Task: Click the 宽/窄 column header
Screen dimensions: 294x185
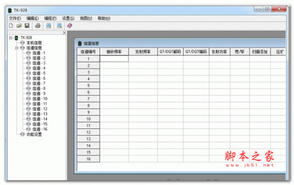Action: pos(240,52)
